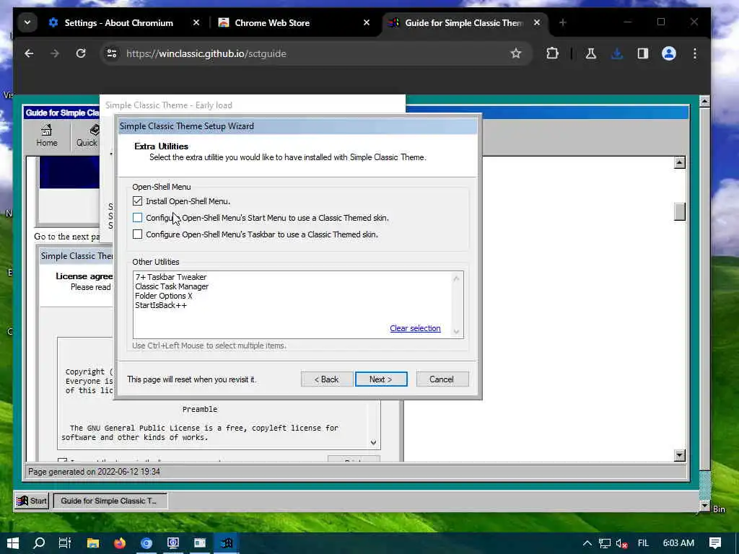This screenshot has width=739, height=554.
Task: Select StartIsBack++ utility
Action: coord(161,305)
